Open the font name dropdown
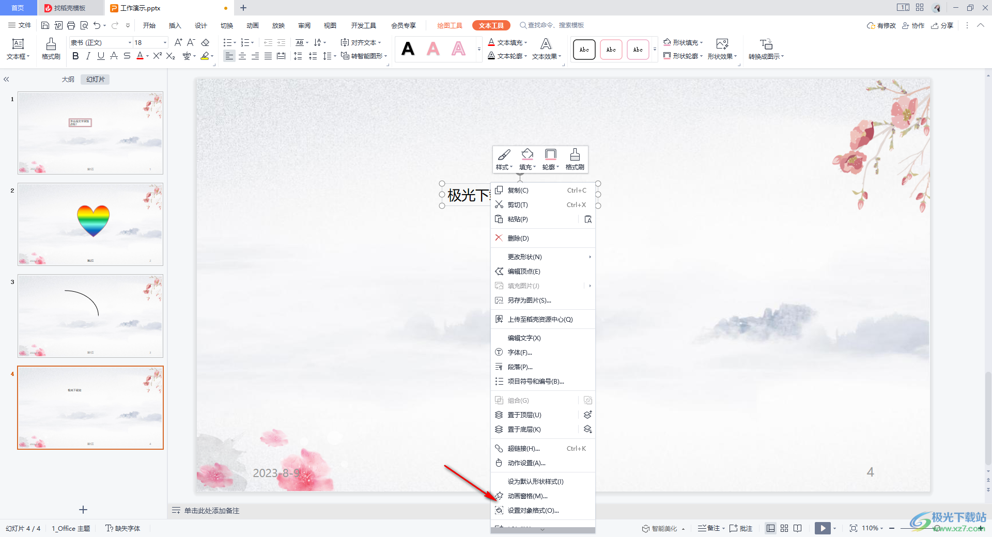The width and height of the screenshot is (992, 537). click(130, 42)
